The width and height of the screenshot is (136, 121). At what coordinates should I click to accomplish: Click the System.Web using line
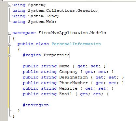[x=34, y=22]
